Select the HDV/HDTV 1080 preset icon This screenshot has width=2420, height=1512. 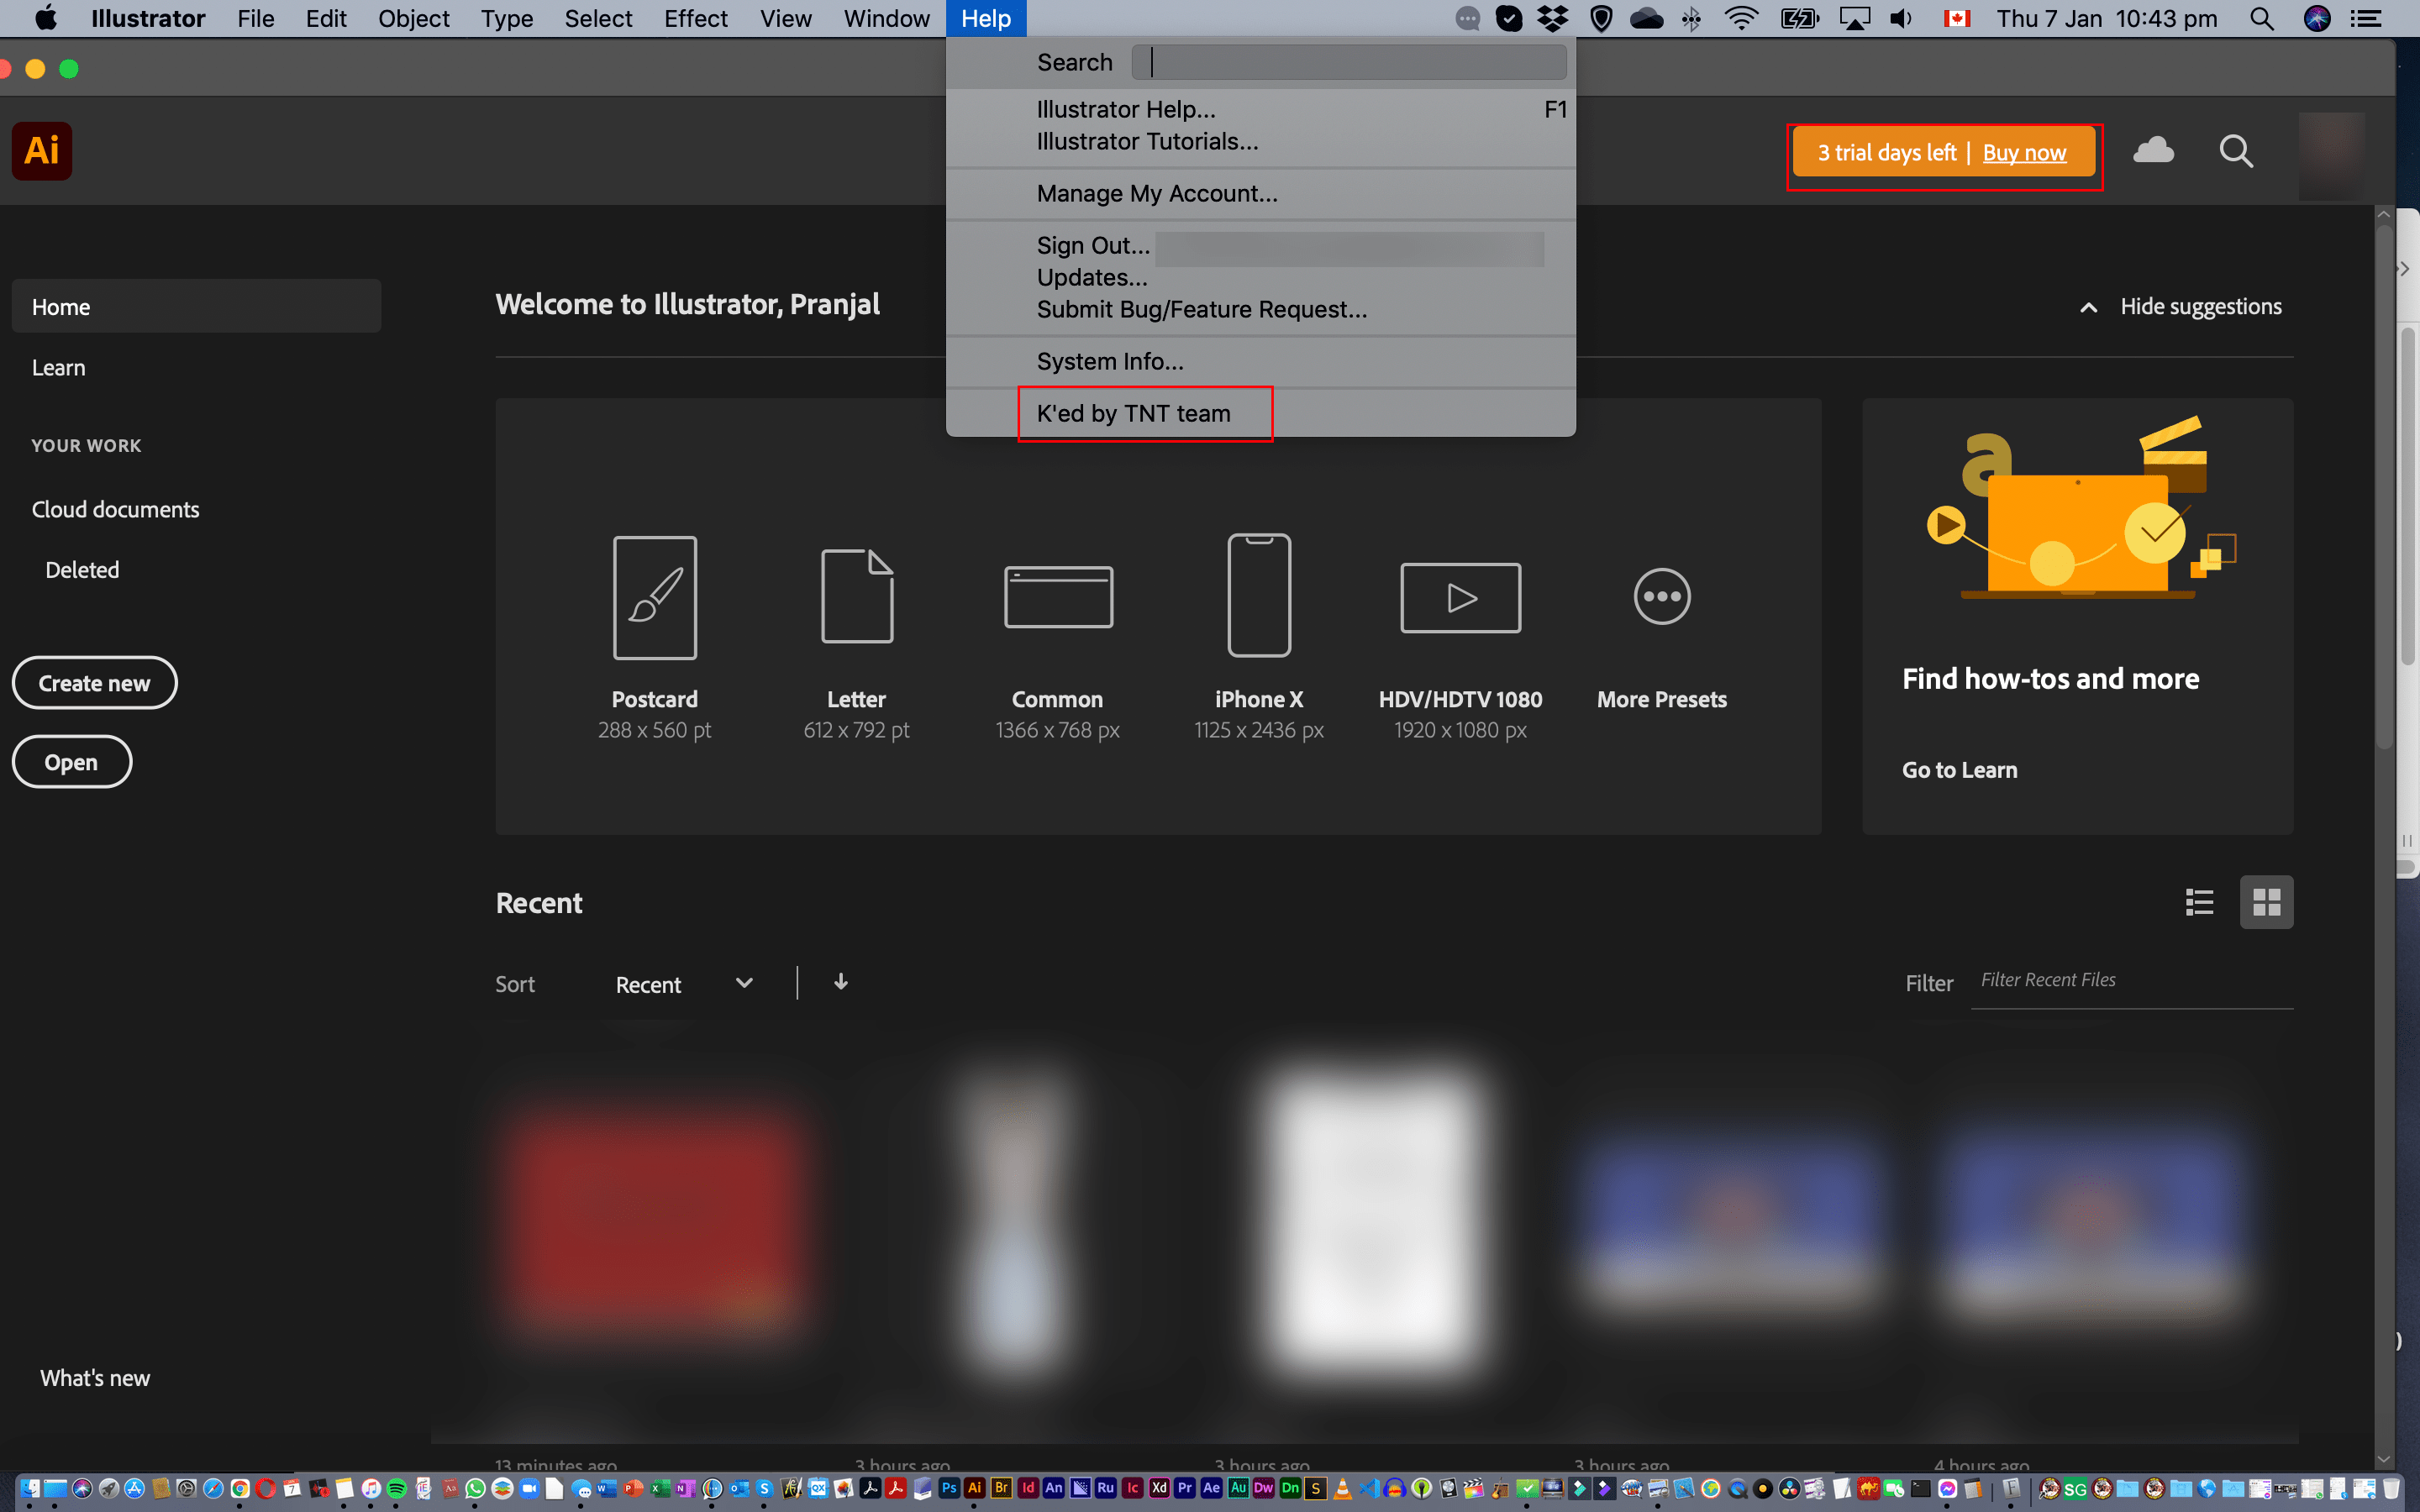[1460, 597]
